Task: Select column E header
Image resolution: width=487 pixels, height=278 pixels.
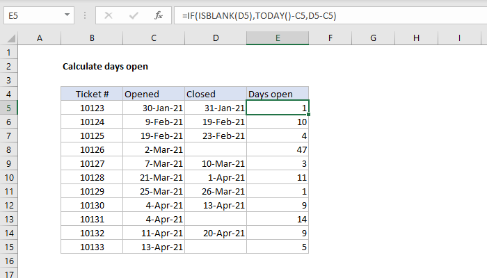Action: pyautogui.click(x=278, y=38)
